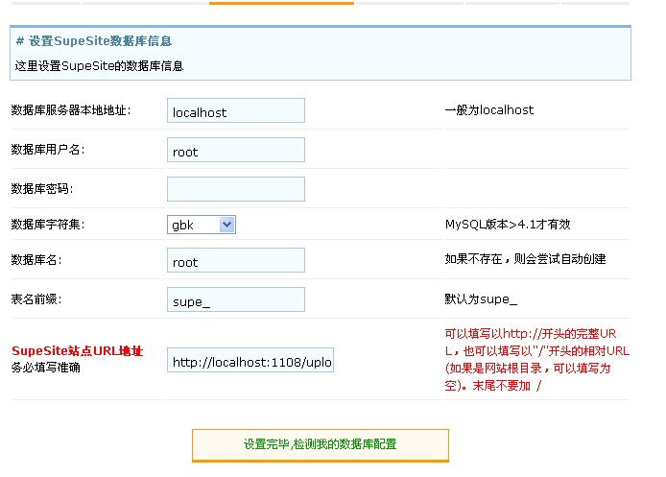Screen dimensions: 666x477
Task: Click the 表名前缀 label
Action: (36, 299)
